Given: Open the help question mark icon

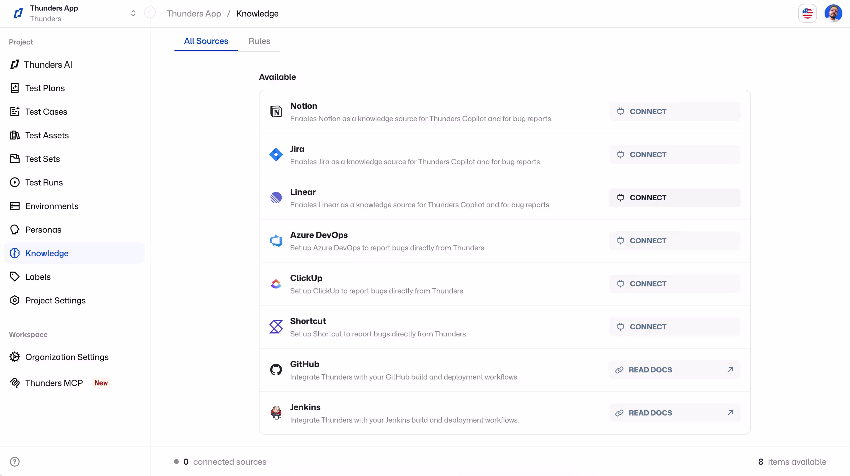Looking at the screenshot, I should point(15,462).
